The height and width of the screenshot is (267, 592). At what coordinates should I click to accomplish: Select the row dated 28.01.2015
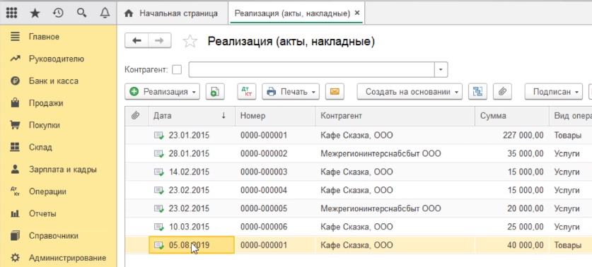pos(359,153)
